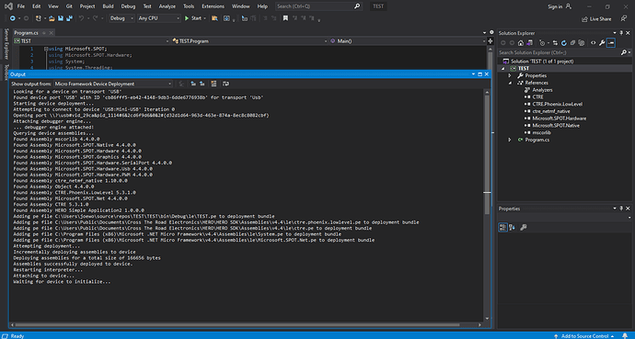Select the mscorlib reference
The width and height of the screenshot is (635, 339).
541,132
